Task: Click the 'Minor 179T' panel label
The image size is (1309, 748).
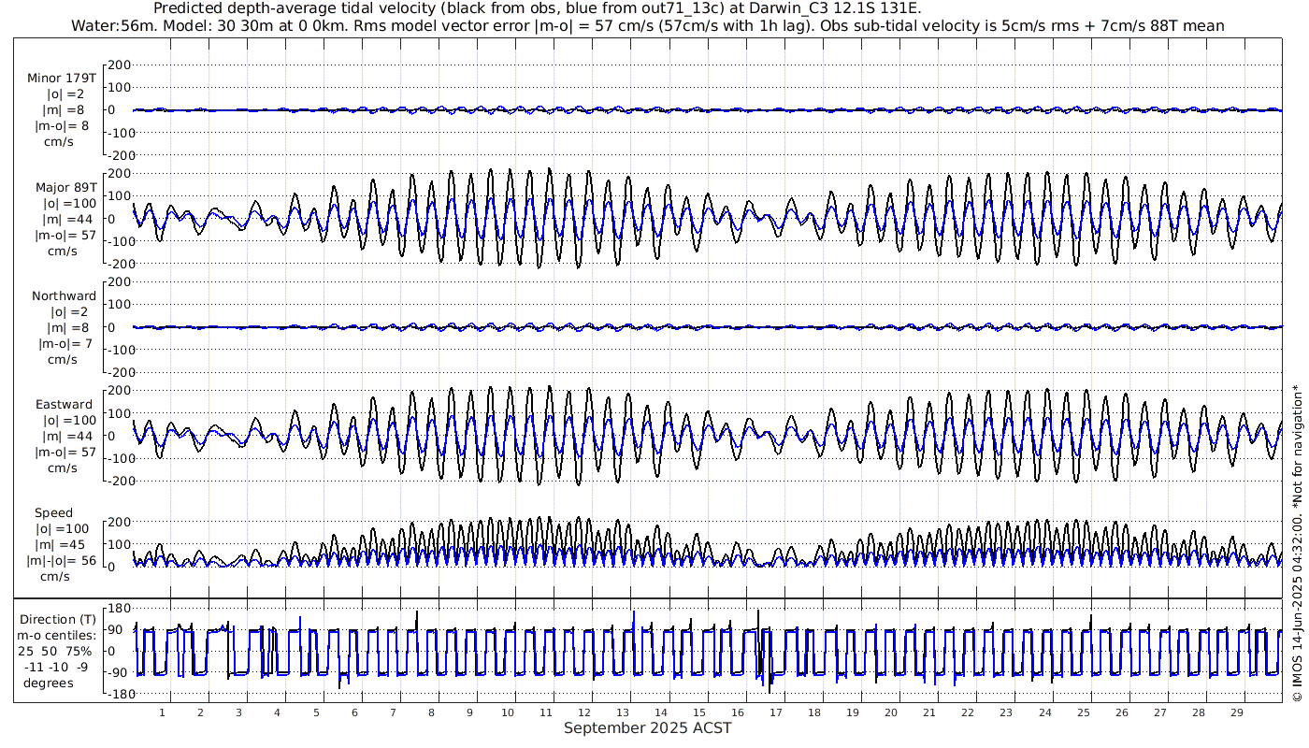Action: pyautogui.click(x=62, y=78)
